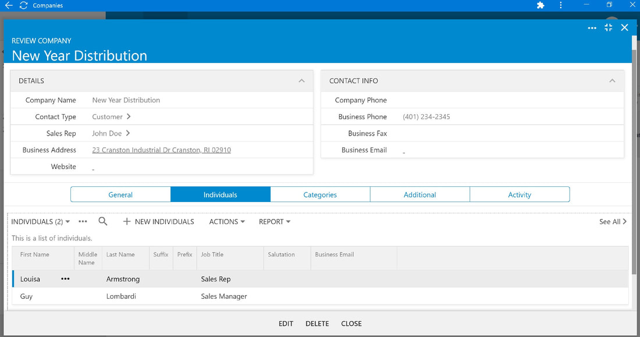Open the Report dropdown

point(274,221)
